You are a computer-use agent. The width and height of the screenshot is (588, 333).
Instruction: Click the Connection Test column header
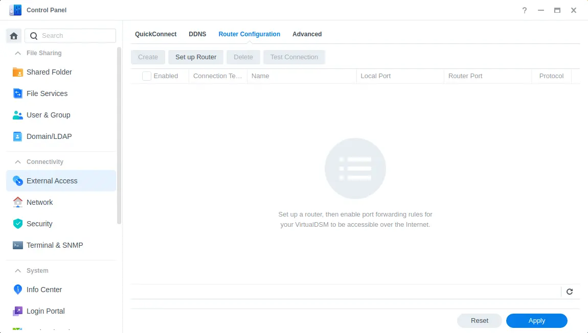click(x=218, y=76)
